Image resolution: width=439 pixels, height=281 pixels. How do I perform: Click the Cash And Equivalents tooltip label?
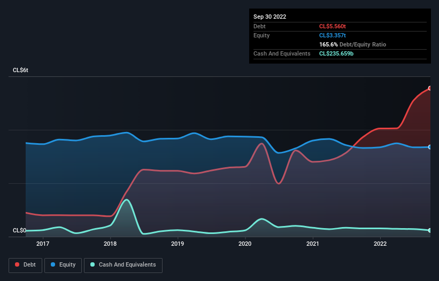282,53
